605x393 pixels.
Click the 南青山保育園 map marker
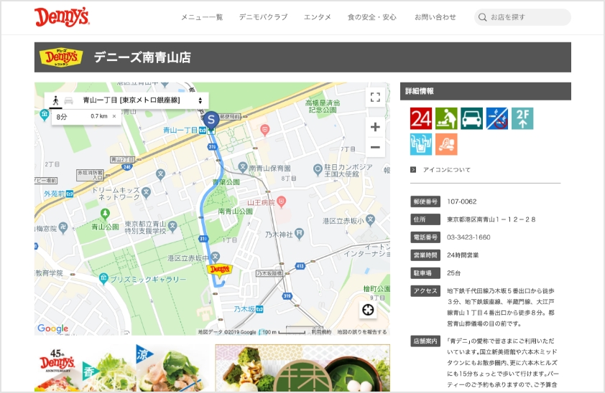coord(242,167)
